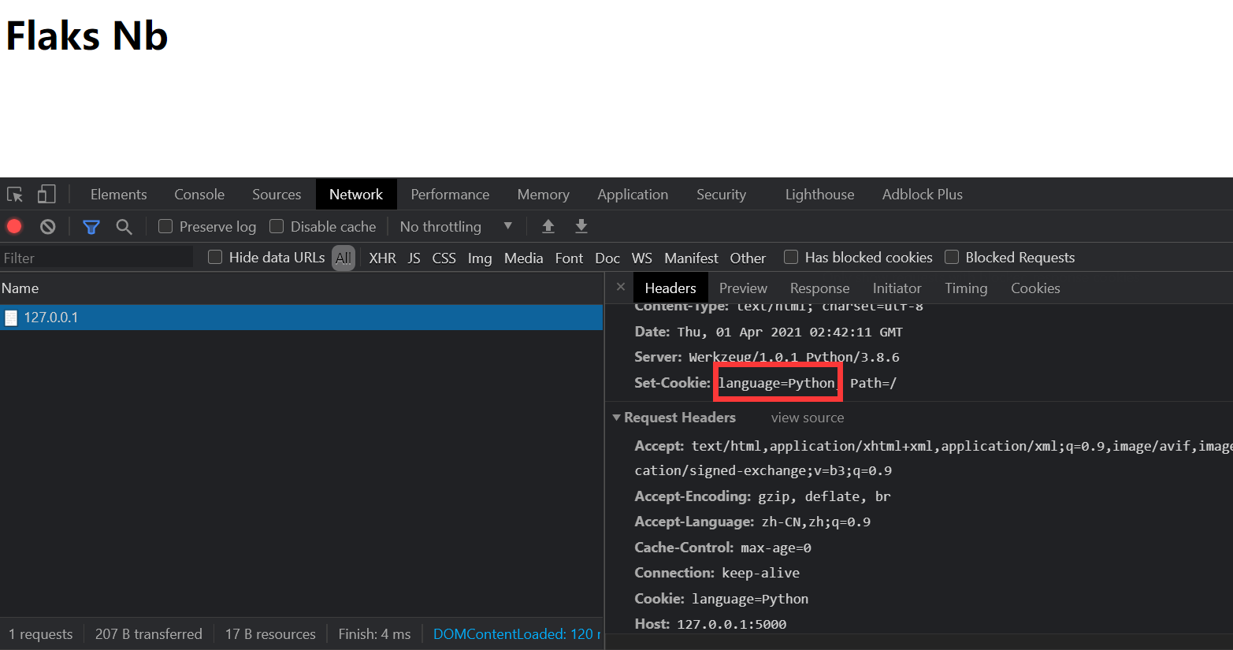The height and width of the screenshot is (650, 1233).
Task: Open the Elements panel tab
Action: (119, 195)
